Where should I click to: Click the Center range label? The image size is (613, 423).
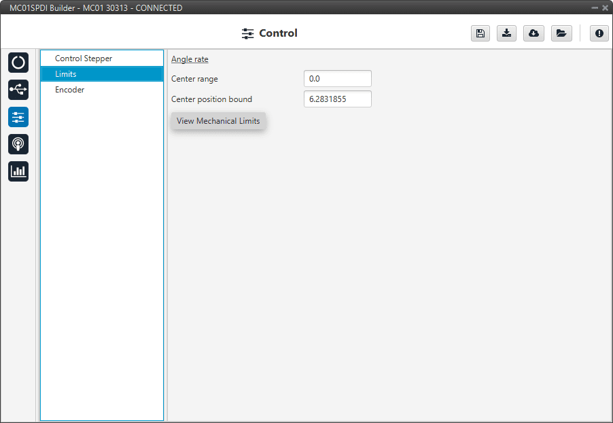pos(194,79)
